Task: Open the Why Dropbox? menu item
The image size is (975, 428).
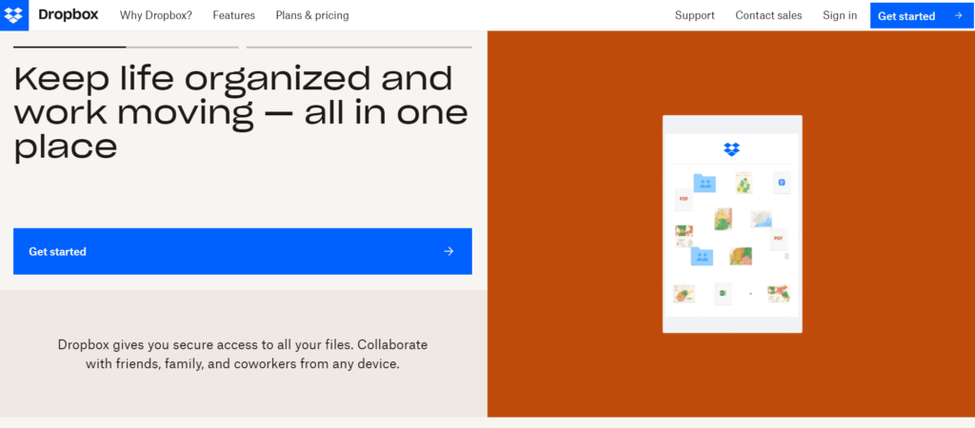Action: pyautogui.click(x=156, y=15)
